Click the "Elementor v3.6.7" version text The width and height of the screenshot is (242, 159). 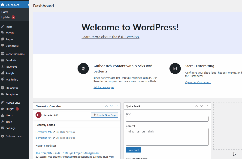(x=51, y=115)
